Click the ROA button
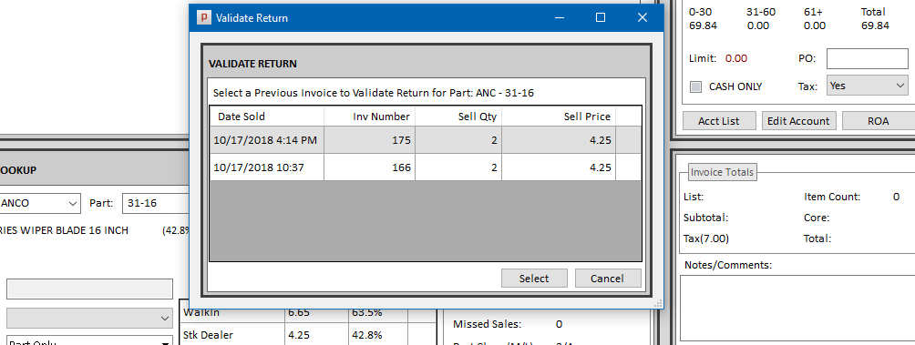 tap(879, 121)
